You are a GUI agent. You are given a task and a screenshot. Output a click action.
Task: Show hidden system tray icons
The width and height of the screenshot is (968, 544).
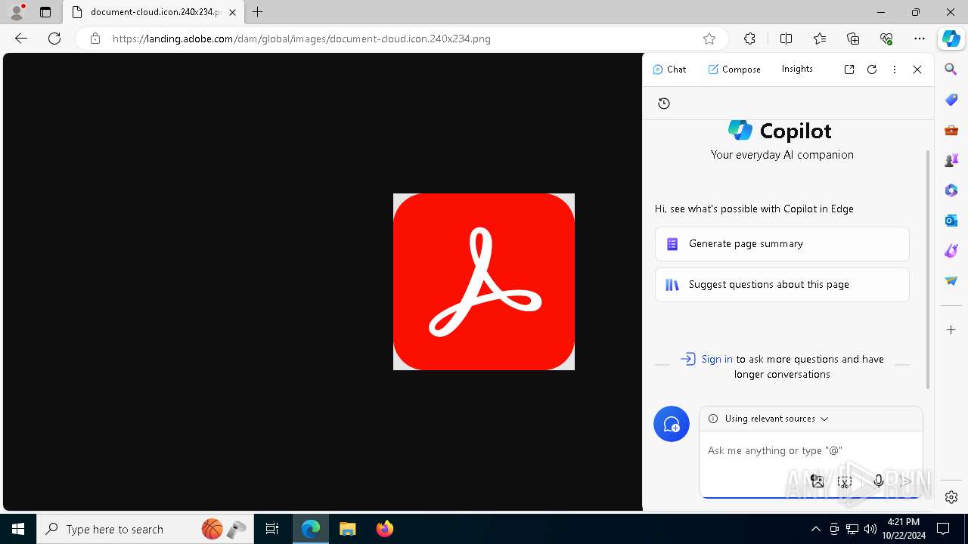pos(816,529)
